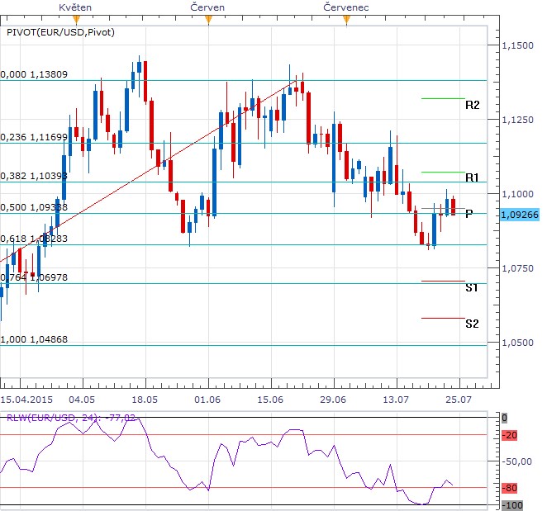Click the orange marker under Červenec
Viewport: 547px width, 511px height.
pyautogui.click(x=345, y=19)
